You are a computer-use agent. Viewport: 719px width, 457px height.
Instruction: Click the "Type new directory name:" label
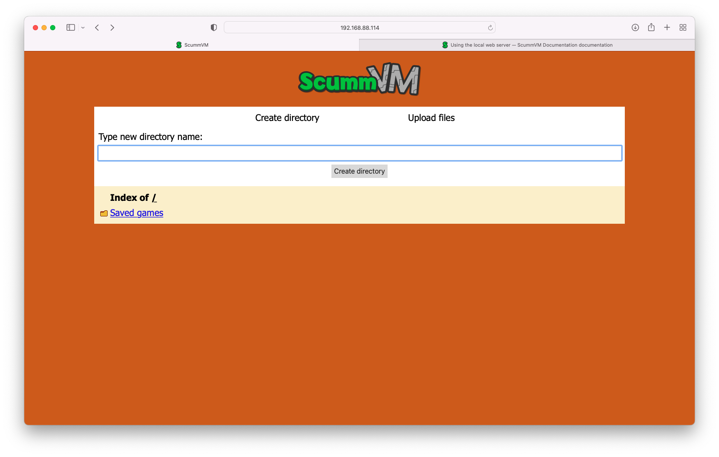coord(150,137)
